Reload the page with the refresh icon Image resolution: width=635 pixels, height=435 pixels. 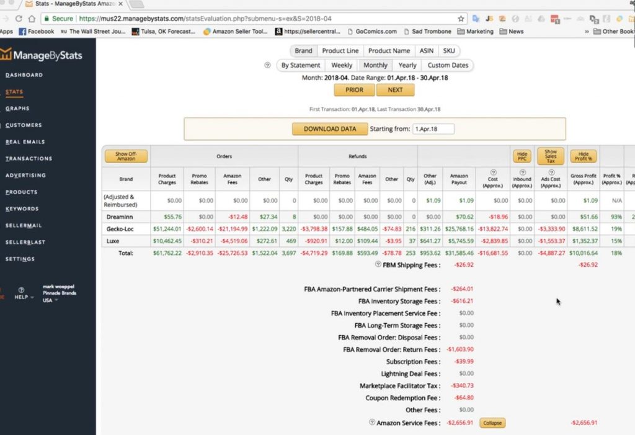click(19, 19)
